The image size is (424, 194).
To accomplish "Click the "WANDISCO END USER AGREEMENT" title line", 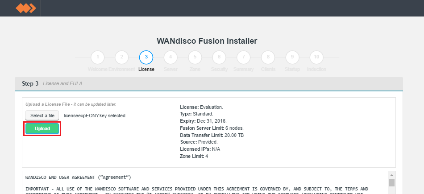I will tap(78, 177).
